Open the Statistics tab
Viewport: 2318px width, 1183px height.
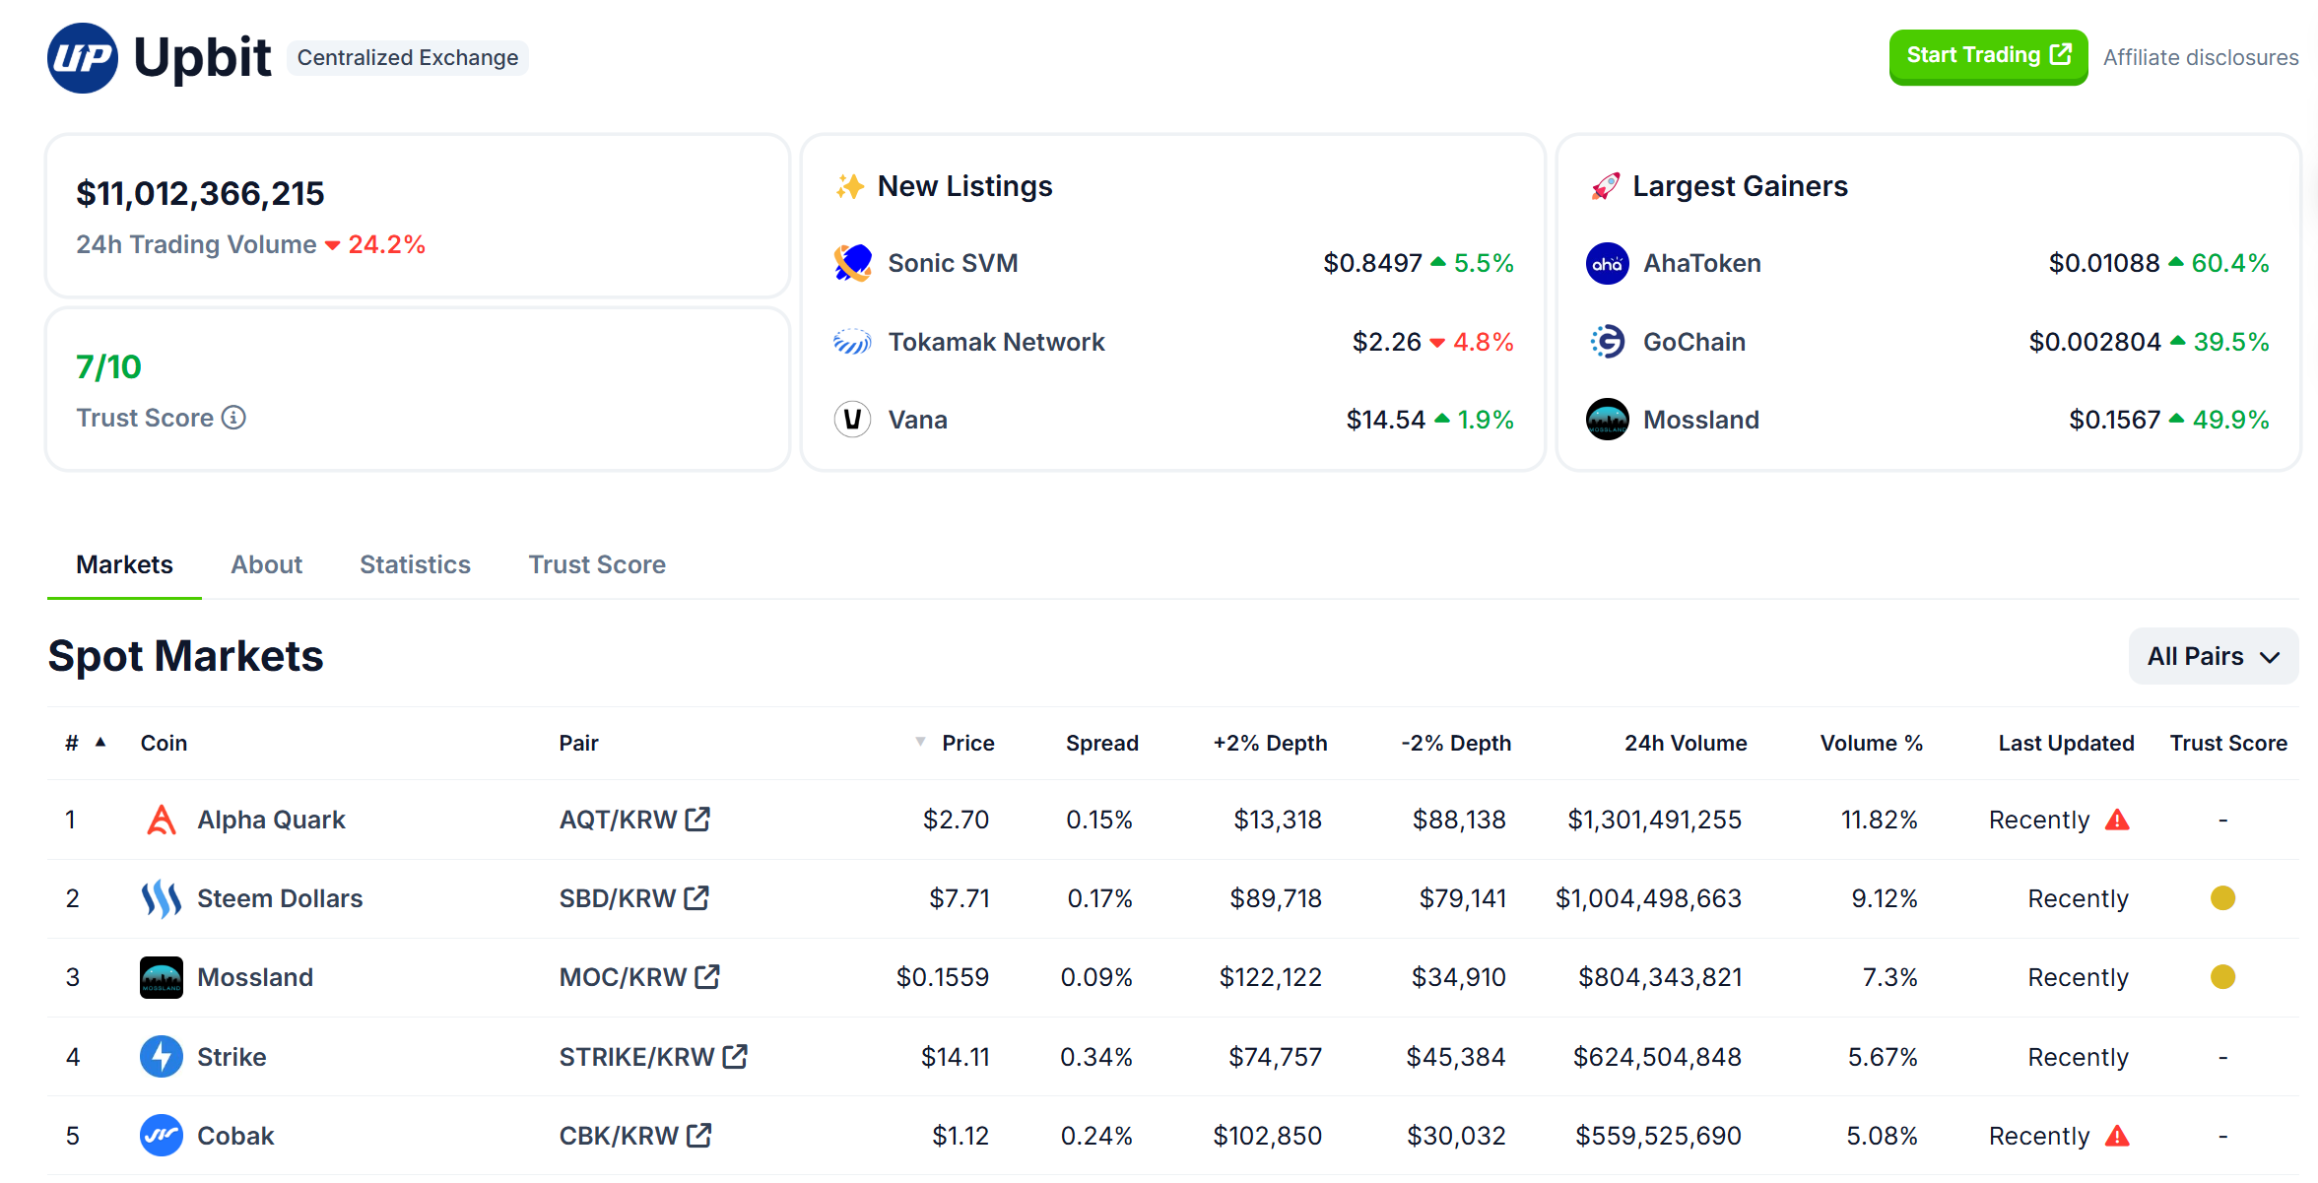click(x=415, y=564)
